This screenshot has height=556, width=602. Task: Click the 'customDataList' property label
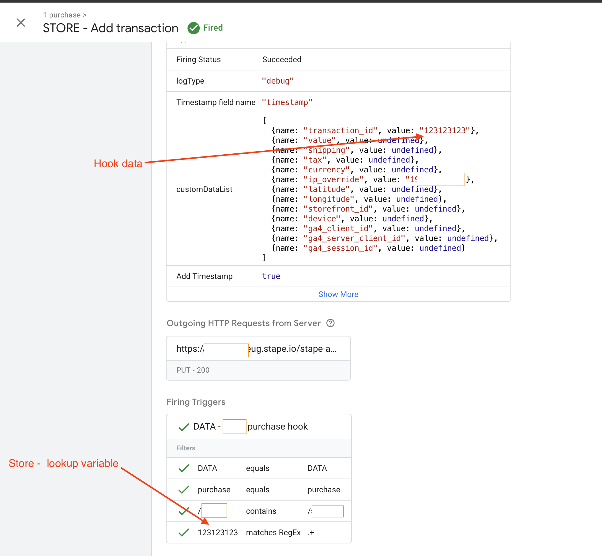pos(204,189)
